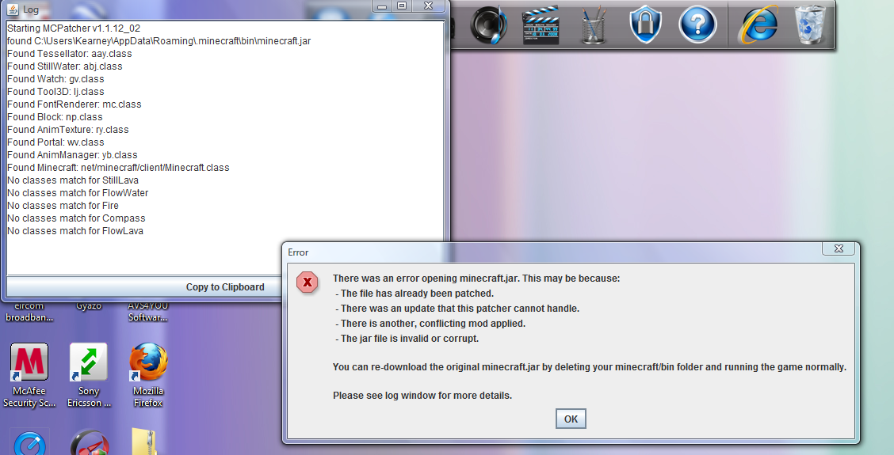
Task: Copy the log to clipboard
Action: coord(225,287)
